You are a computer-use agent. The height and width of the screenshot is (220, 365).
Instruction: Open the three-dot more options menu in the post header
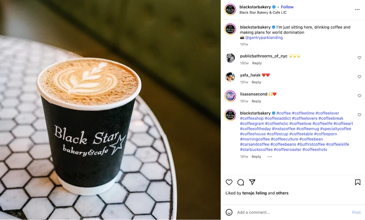click(357, 10)
